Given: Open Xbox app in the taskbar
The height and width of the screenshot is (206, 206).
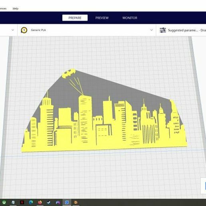Looking at the screenshot, I should (4, 202).
